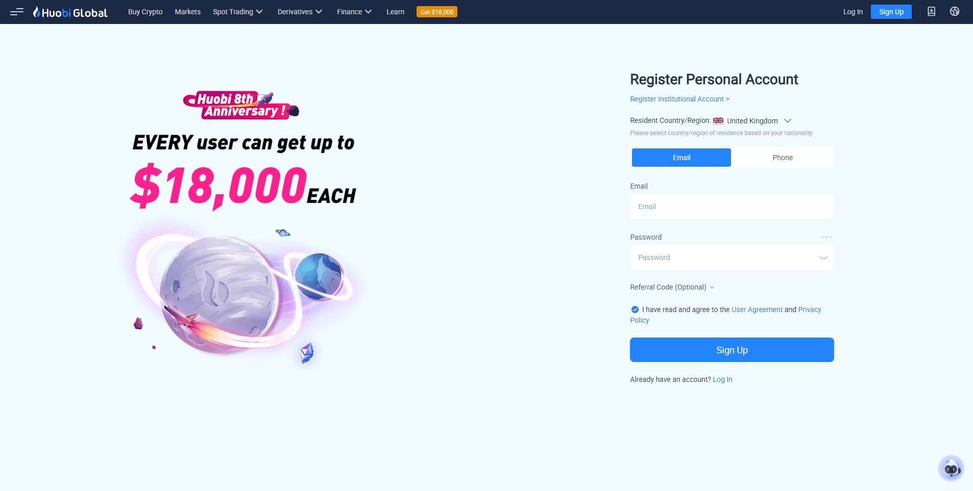This screenshot has height=491, width=973.
Task: Open the hamburger menu icon
Action: pos(16,12)
